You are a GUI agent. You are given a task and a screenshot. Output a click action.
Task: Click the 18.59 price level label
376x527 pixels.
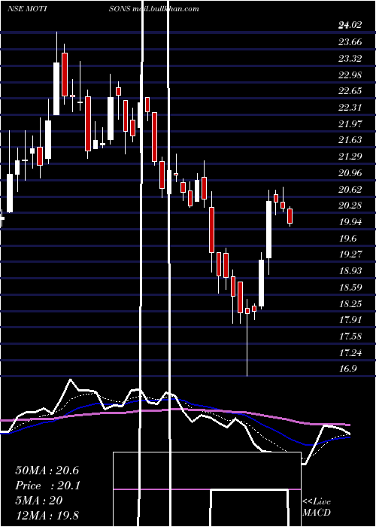350,288
